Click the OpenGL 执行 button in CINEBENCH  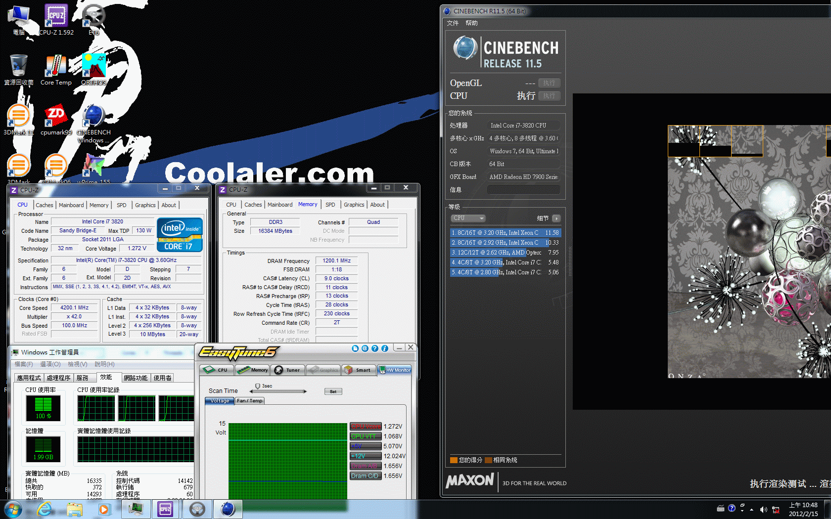click(549, 83)
